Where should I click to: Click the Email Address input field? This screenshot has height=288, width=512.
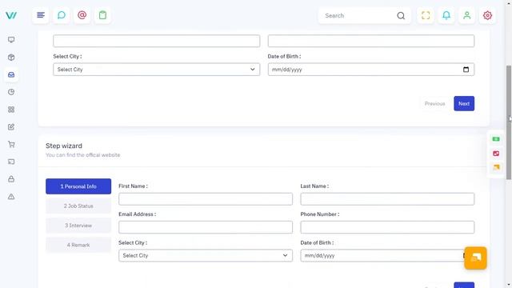tap(206, 227)
